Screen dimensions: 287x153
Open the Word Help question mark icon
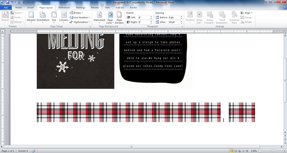tap(284, 8)
